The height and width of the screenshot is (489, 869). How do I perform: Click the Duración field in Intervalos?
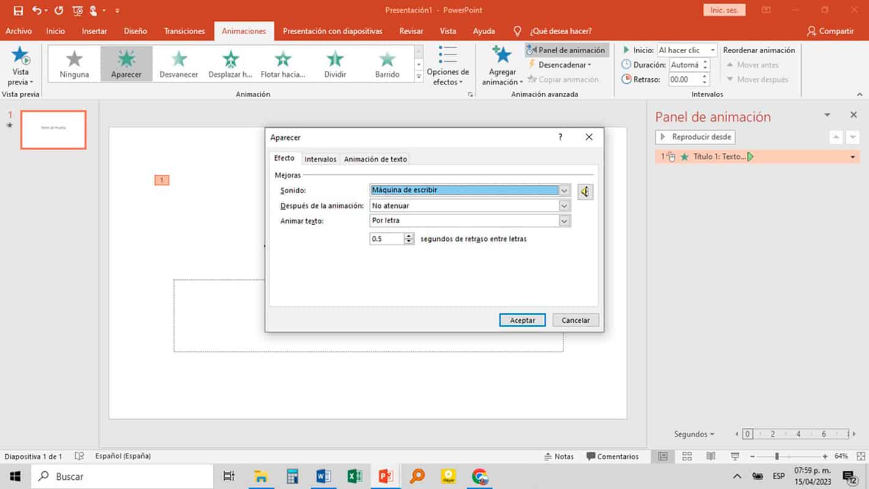pos(685,65)
